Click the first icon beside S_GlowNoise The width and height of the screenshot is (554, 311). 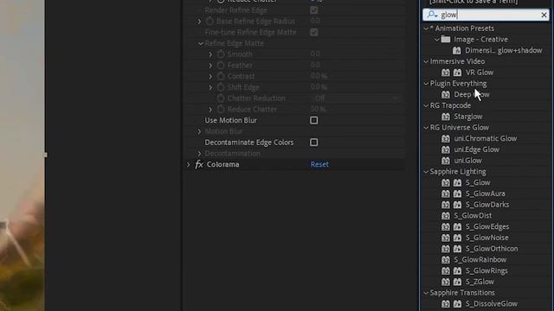click(446, 238)
